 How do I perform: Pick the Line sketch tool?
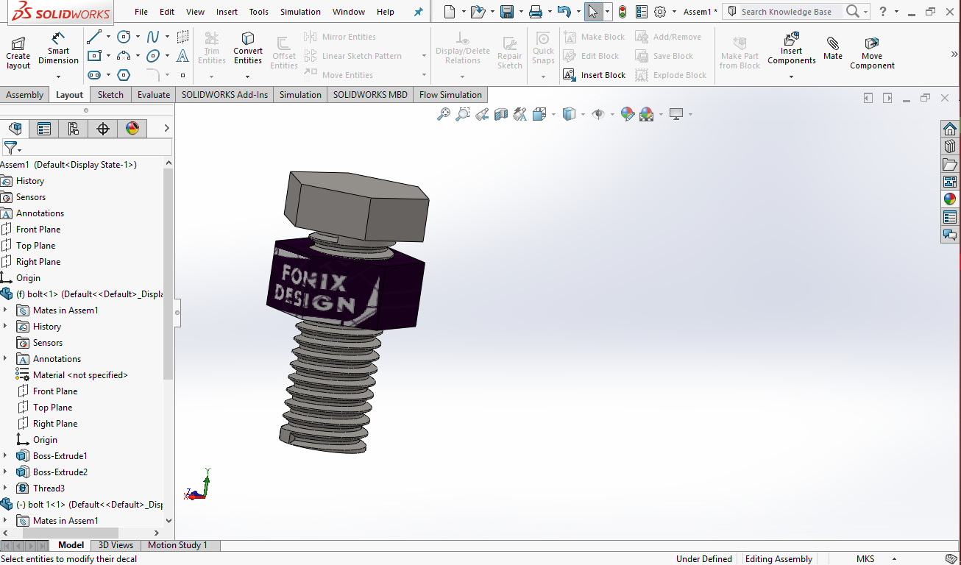94,37
